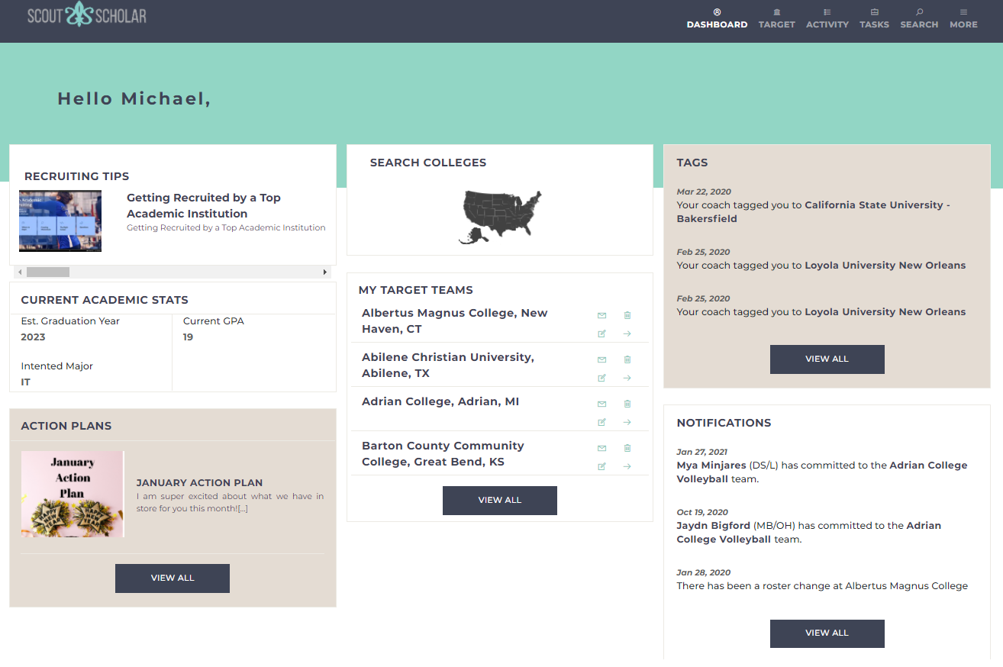Open Barton County Community College team link

coord(443,454)
